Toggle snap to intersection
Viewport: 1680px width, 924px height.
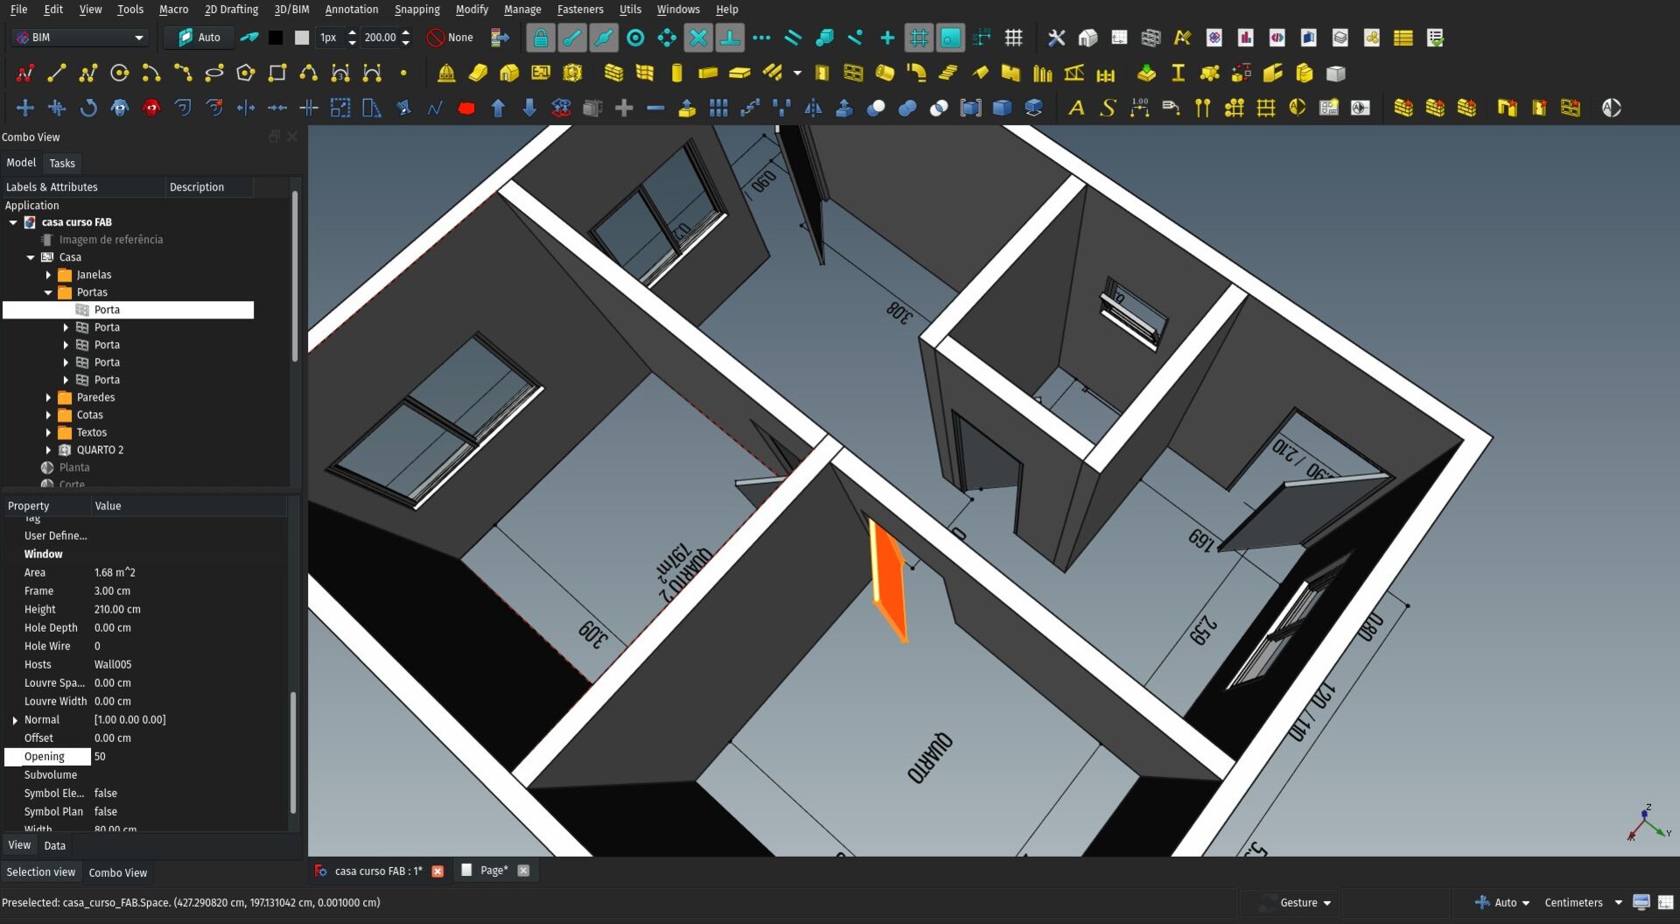click(698, 38)
